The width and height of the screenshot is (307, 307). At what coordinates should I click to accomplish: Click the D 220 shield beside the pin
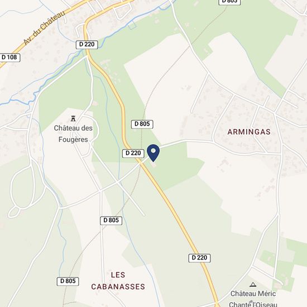pyautogui.click(x=133, y=153)
